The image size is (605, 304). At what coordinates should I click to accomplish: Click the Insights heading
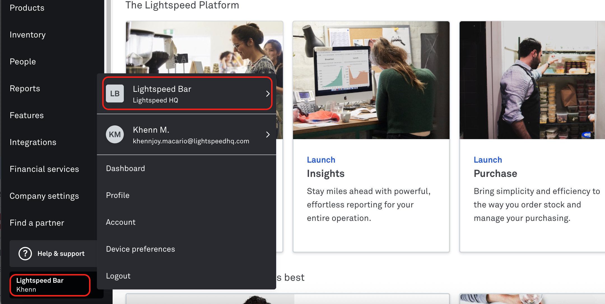pyautogui.click(x=326, y=174)
